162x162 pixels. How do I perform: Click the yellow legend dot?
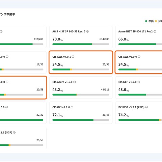[x=156, y=21]
